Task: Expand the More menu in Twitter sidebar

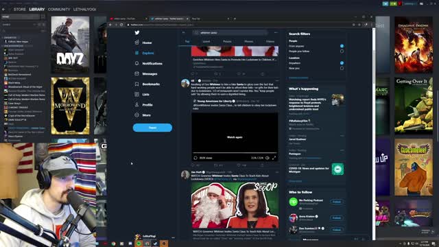Action: pyautogui.click(x=143, y=115)
